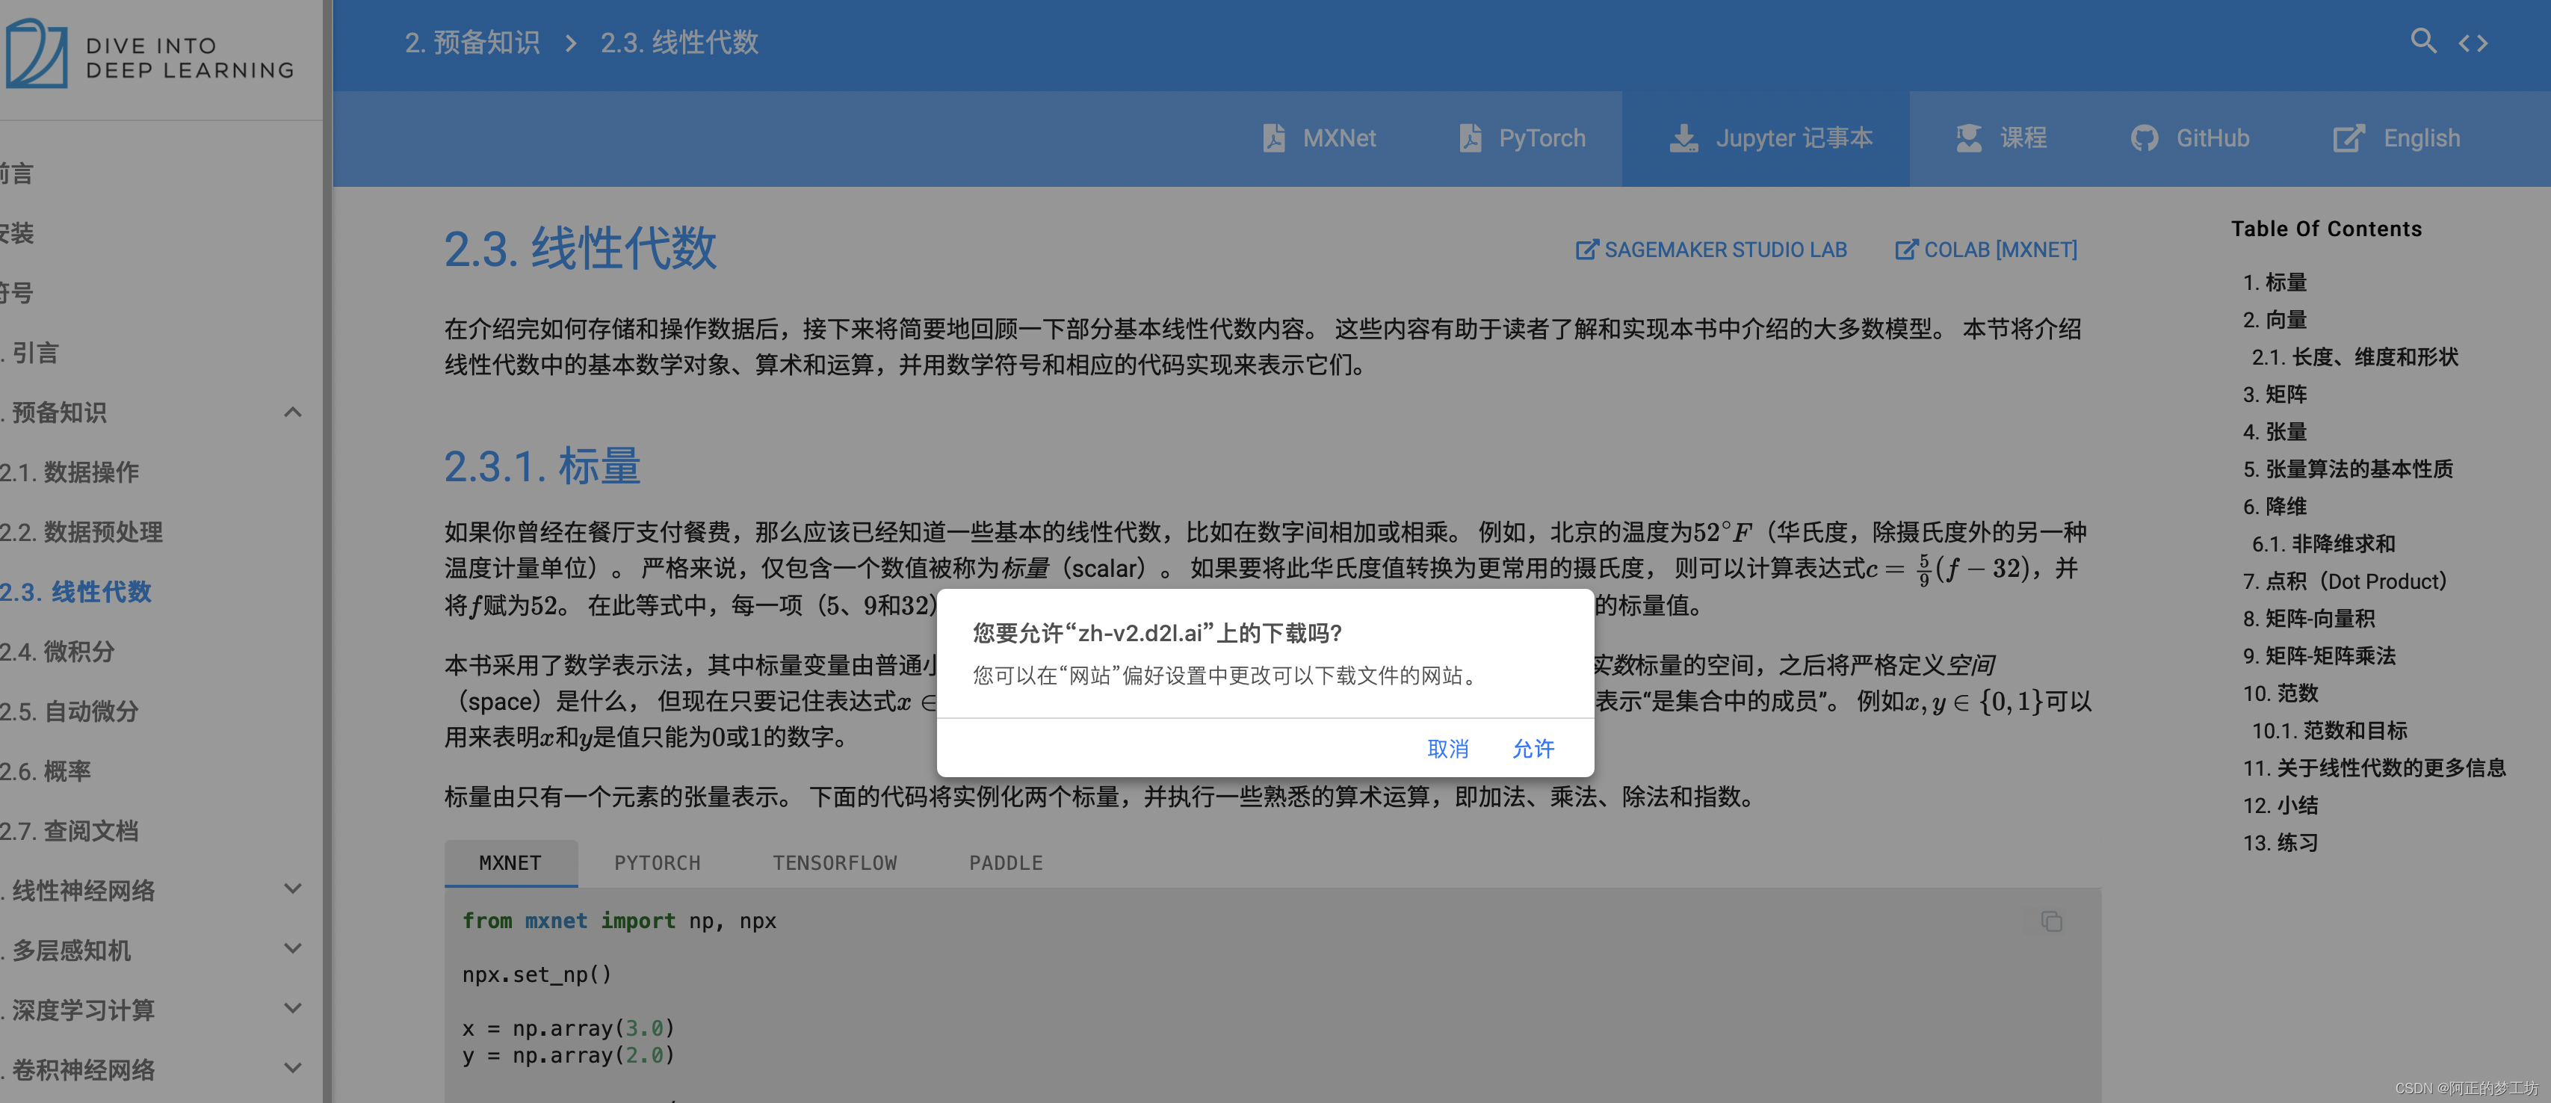Click 取消 to cancel the download
This screenshot has width=2551, height=1103.
(1447, 749)
